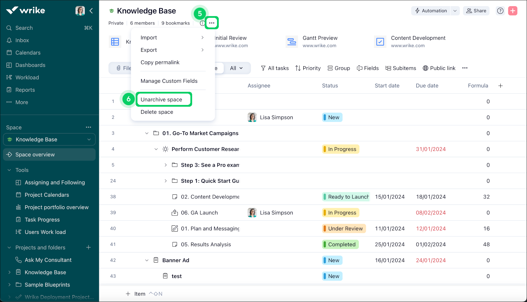Click the Share button
This screenshot has width=527, height=302.
pyautogui.click(x=476, y=11)
